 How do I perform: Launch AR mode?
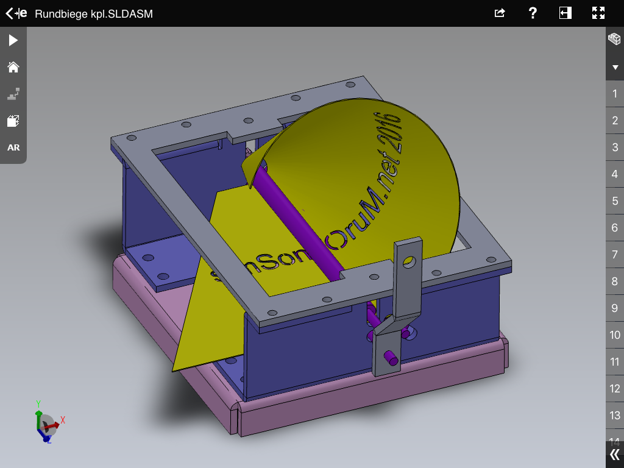13,147
